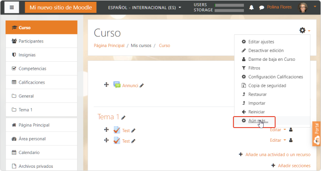
Task: Choose Desactivar edición from the menu
Action: click(x=266, y=50)
